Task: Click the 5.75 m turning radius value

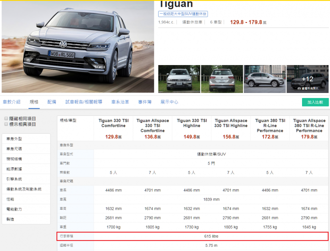Action: click(211, 246)
